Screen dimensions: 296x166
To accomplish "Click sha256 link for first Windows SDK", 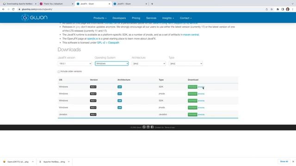I will 201,87.
